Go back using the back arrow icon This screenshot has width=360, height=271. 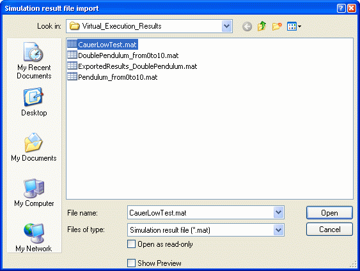pyautogui.click(x=247, y=27)
